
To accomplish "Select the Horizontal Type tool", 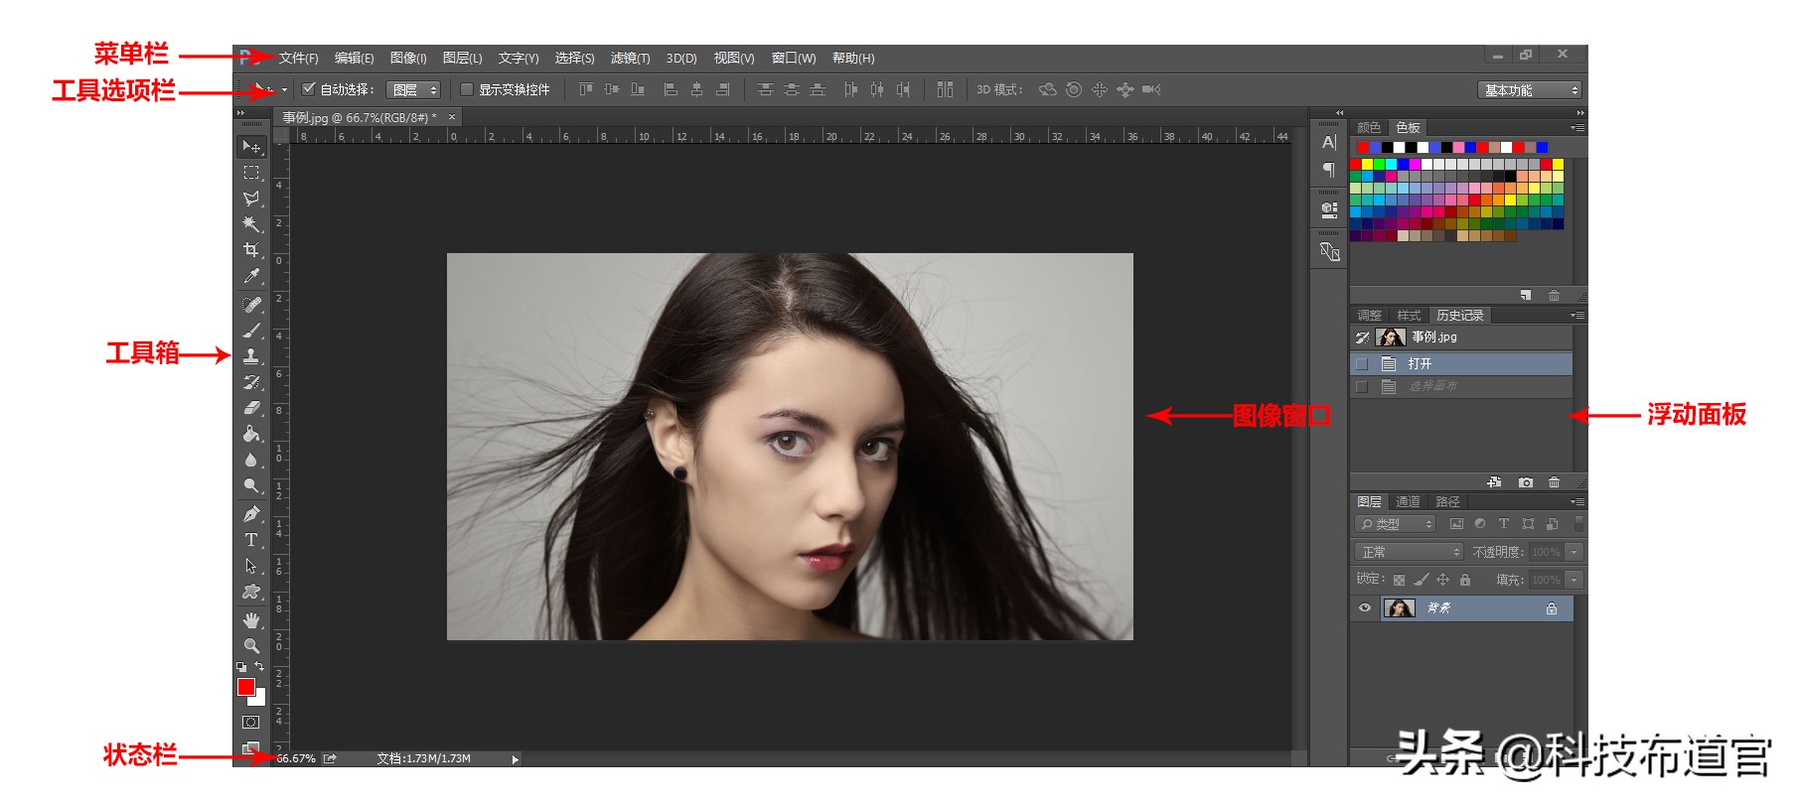I will (x=251, y=540).
